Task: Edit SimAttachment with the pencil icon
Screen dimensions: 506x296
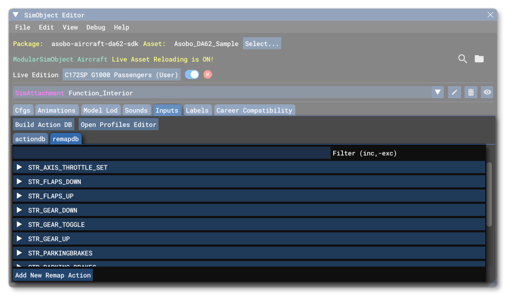Action: [454, 92]
